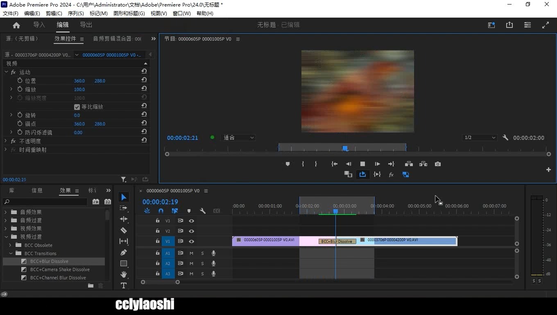The image size is (557, 315).
Task: Open Program monitor settings wrench
Action: 505,138
